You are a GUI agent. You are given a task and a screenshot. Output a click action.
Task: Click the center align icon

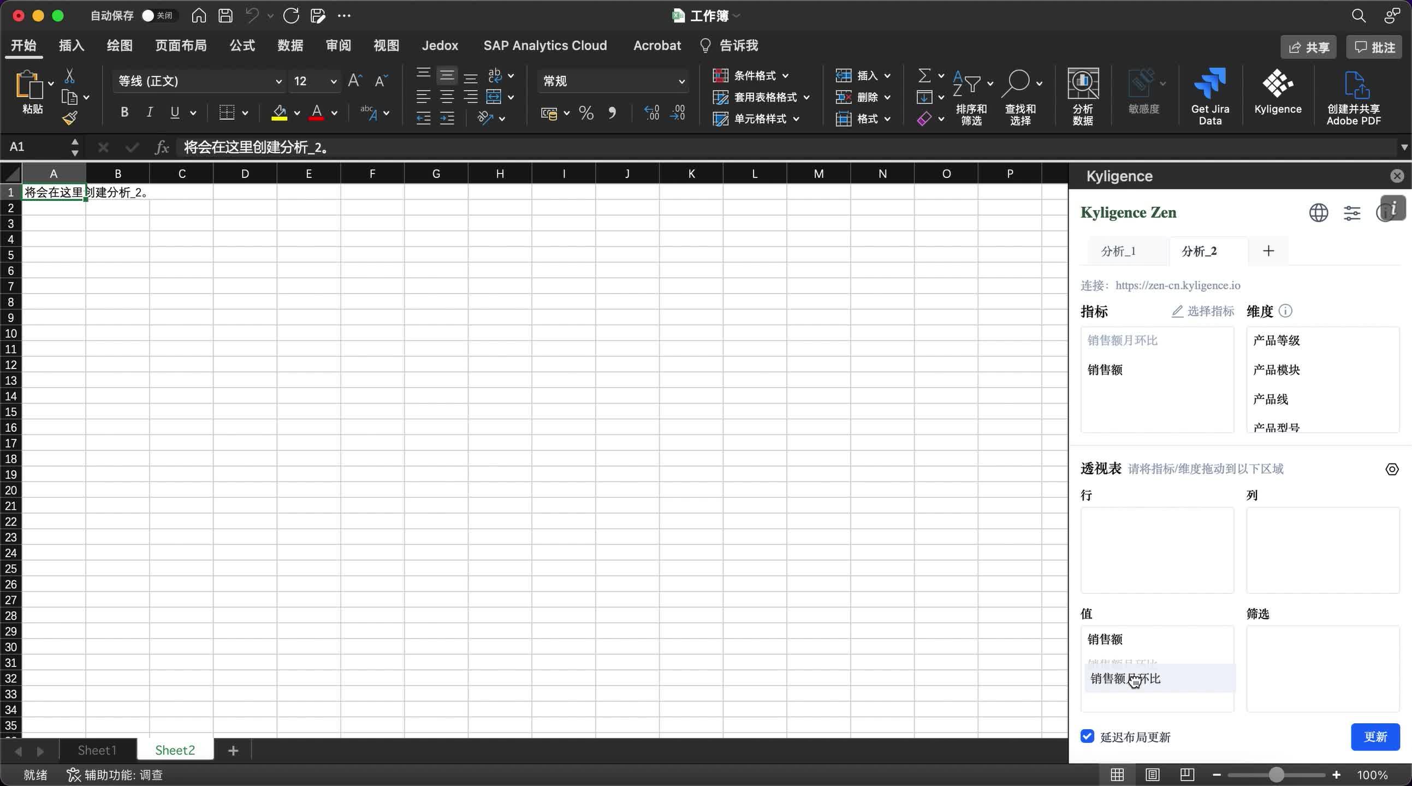tap(447, 97)
